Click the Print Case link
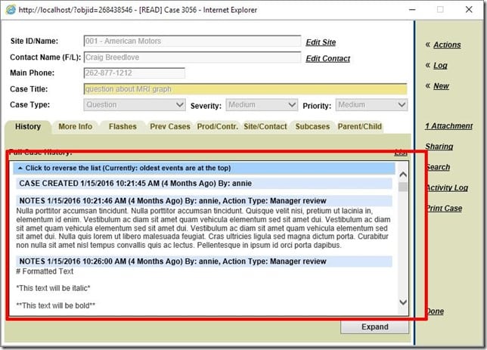The height and width of the screenshot is (350, 487). [445, 208]
